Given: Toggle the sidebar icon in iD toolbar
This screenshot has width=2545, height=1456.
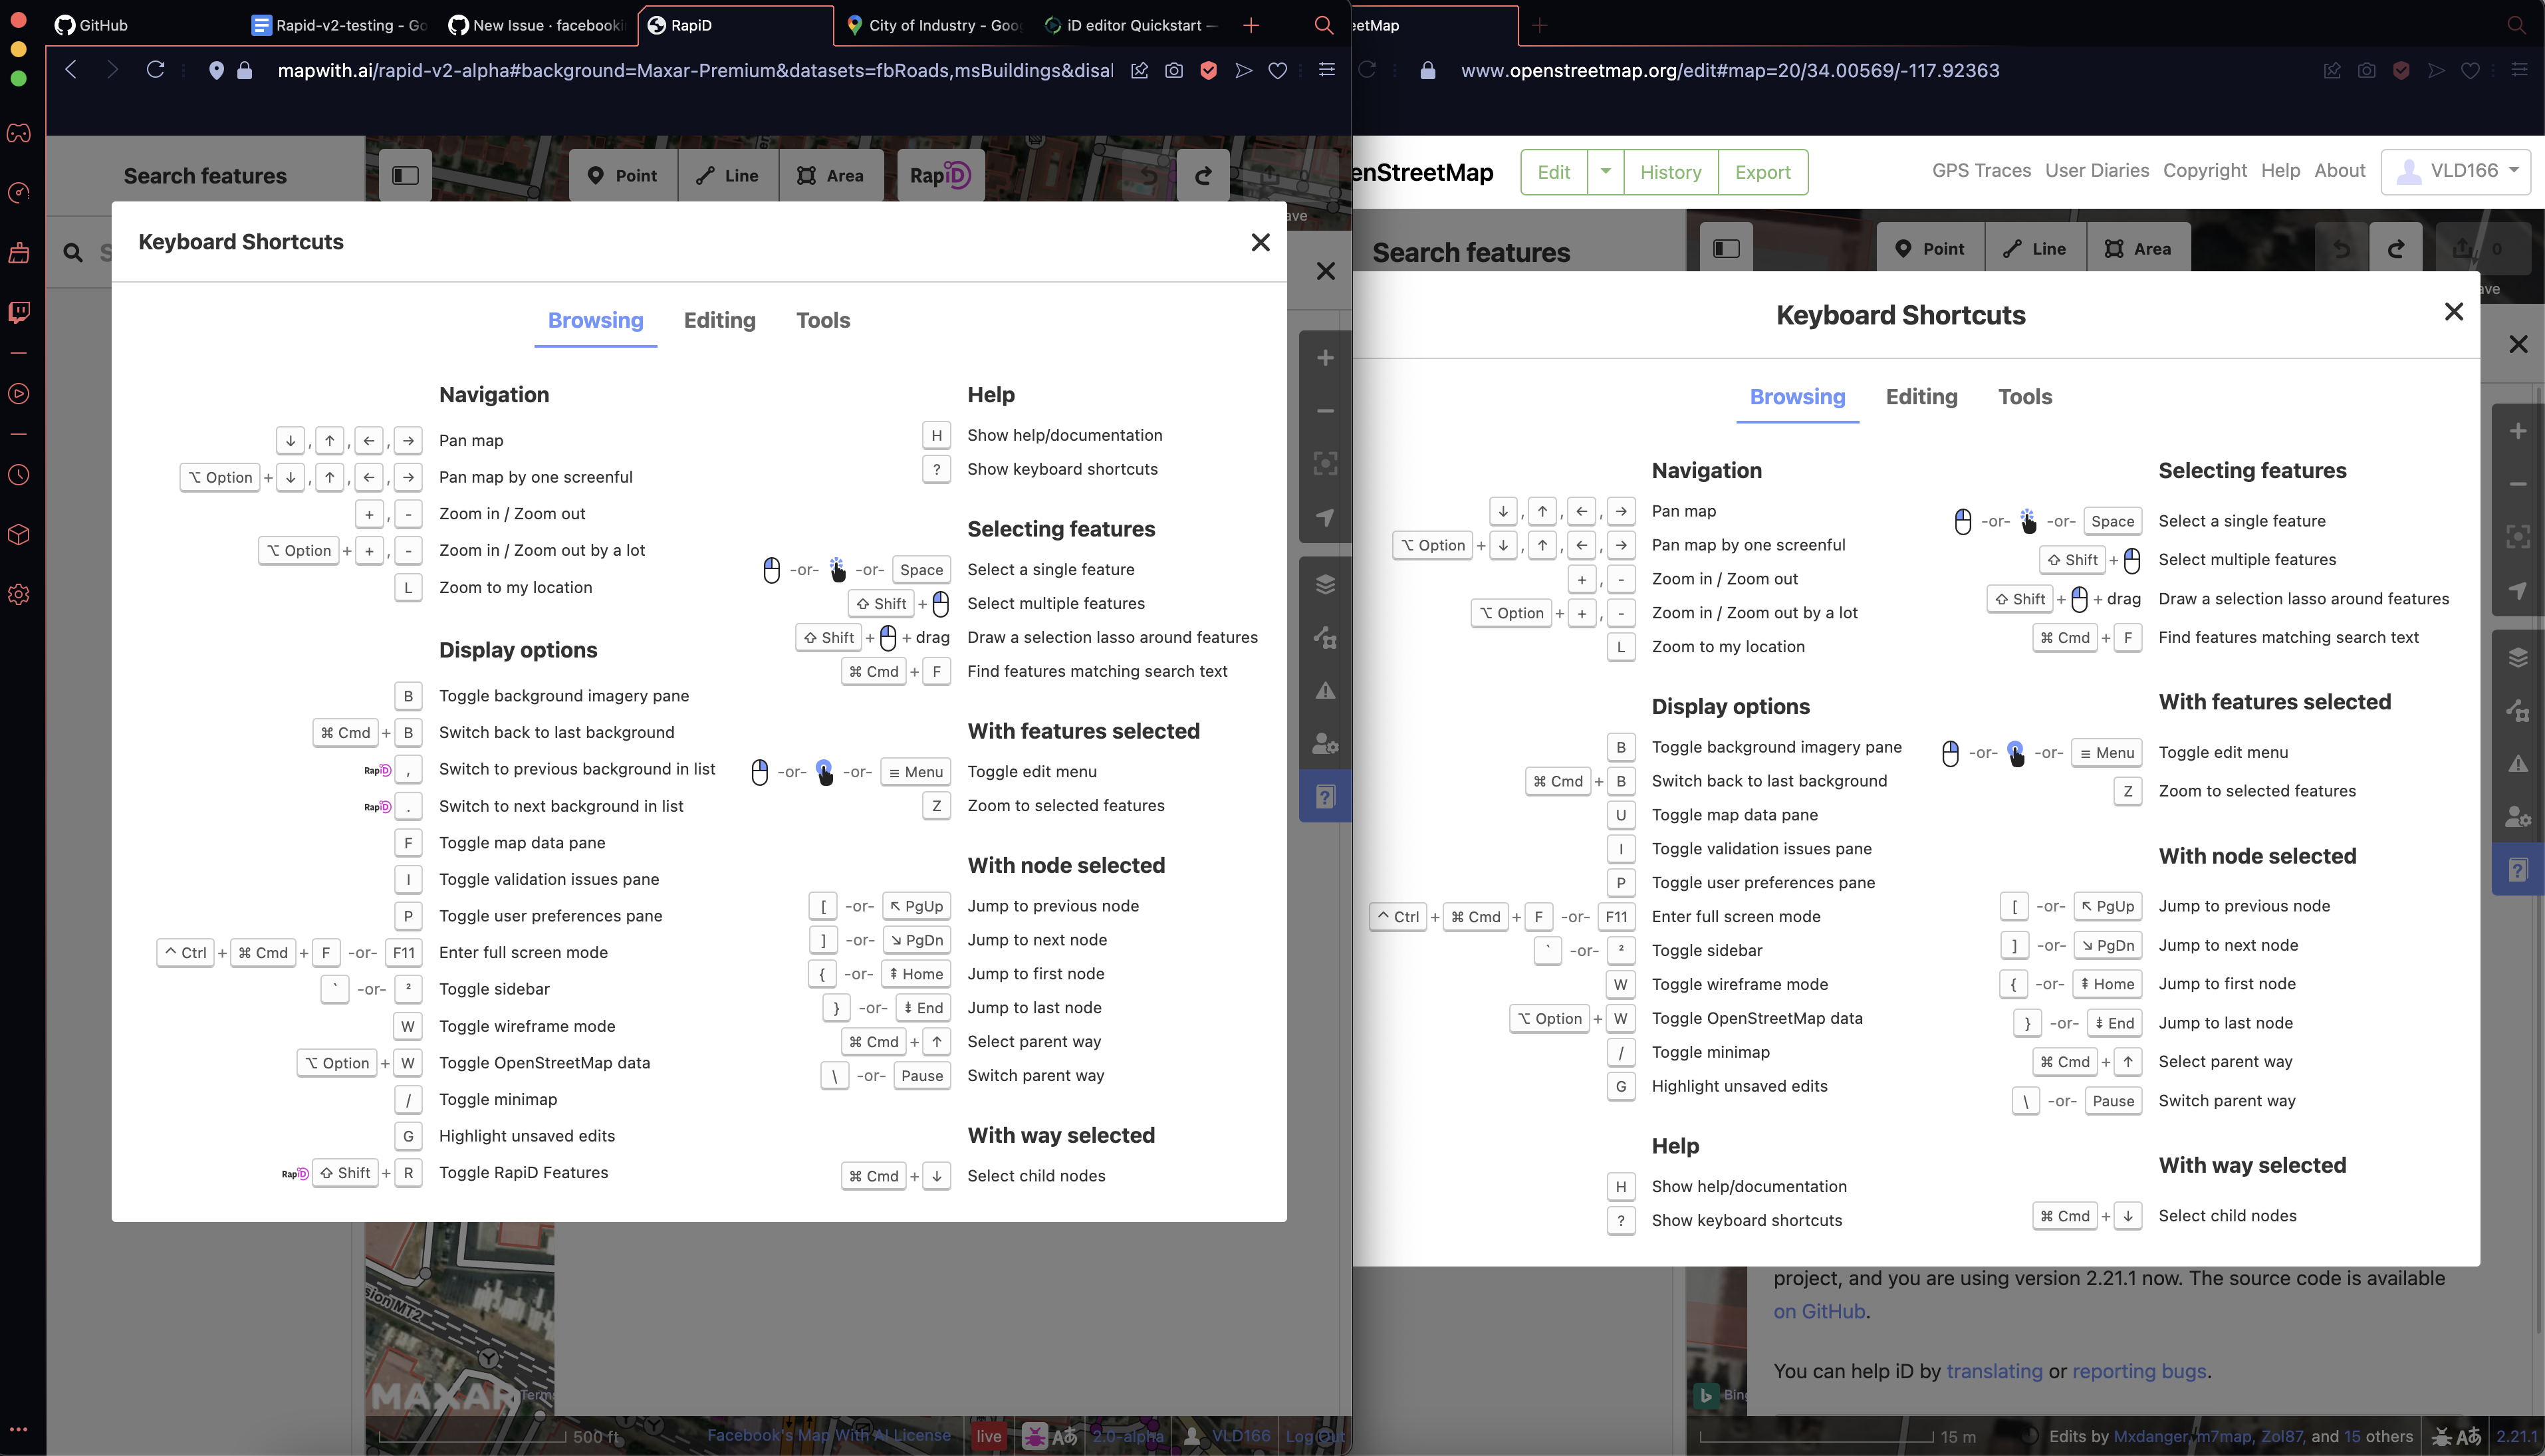Looking at the screenshot, I should (x=1726, y=248).
